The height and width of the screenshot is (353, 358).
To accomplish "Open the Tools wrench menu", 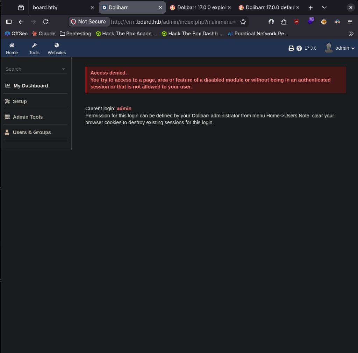I will tap(34, 45).
